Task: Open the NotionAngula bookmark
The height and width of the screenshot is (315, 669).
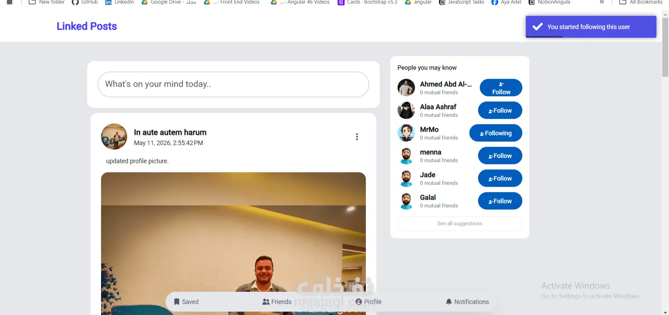Action: pos(549,2)
